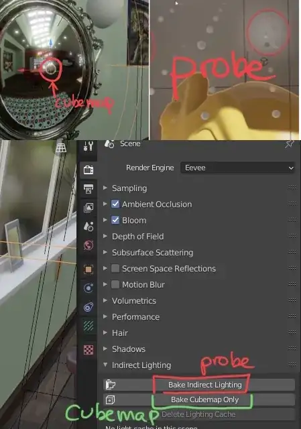The image size is (301, 429).
Task: Open the Render Engine dropdown showing Eevee
Action: coord(238,168)
